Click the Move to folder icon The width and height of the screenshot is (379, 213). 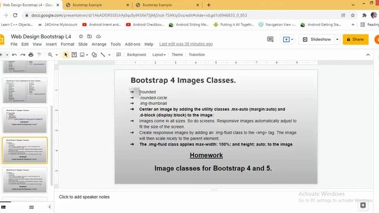tap(89, 37)
